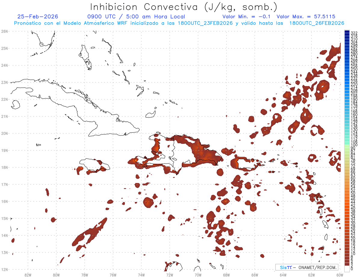Click the Puerto Rico island outline on the map
Screen dimensions: 361x279
247,164
